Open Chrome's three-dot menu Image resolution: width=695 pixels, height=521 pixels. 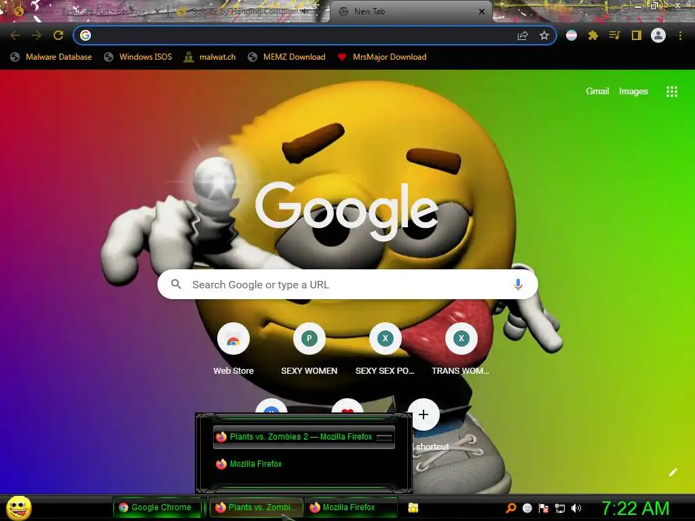coord(680,35)
